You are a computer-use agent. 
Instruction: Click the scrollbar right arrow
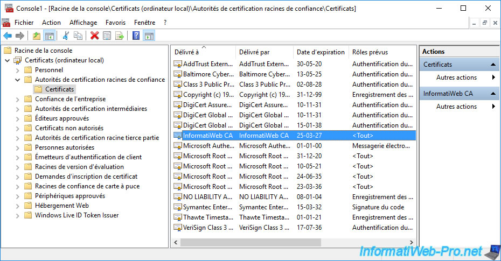tap(411, 243)
